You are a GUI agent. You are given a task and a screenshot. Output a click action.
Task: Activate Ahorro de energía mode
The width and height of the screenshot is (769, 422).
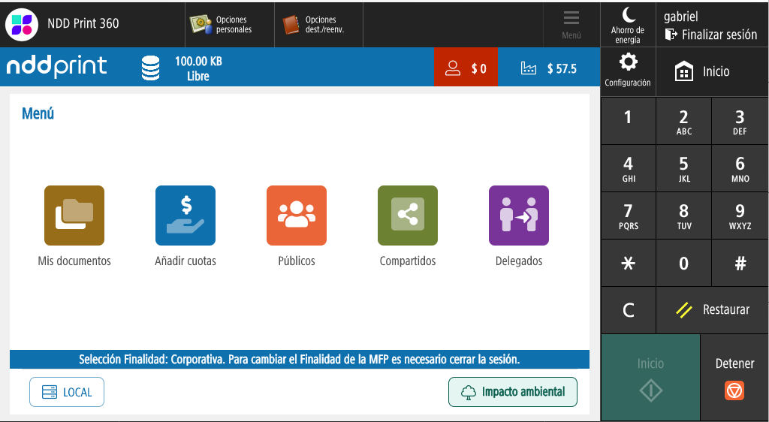click(628, 25)
